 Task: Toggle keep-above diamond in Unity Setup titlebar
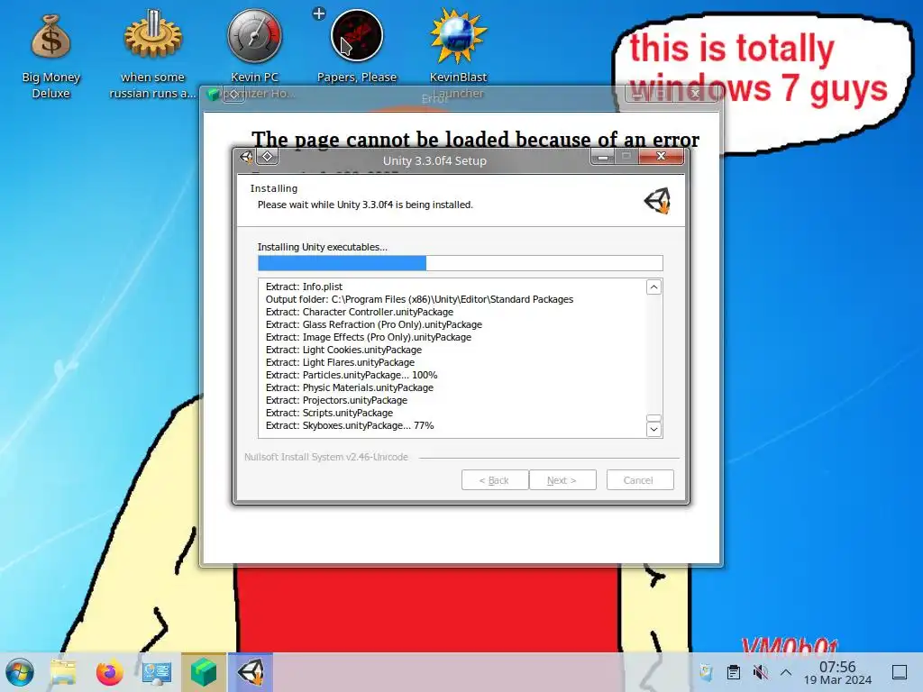click(267, 157)
